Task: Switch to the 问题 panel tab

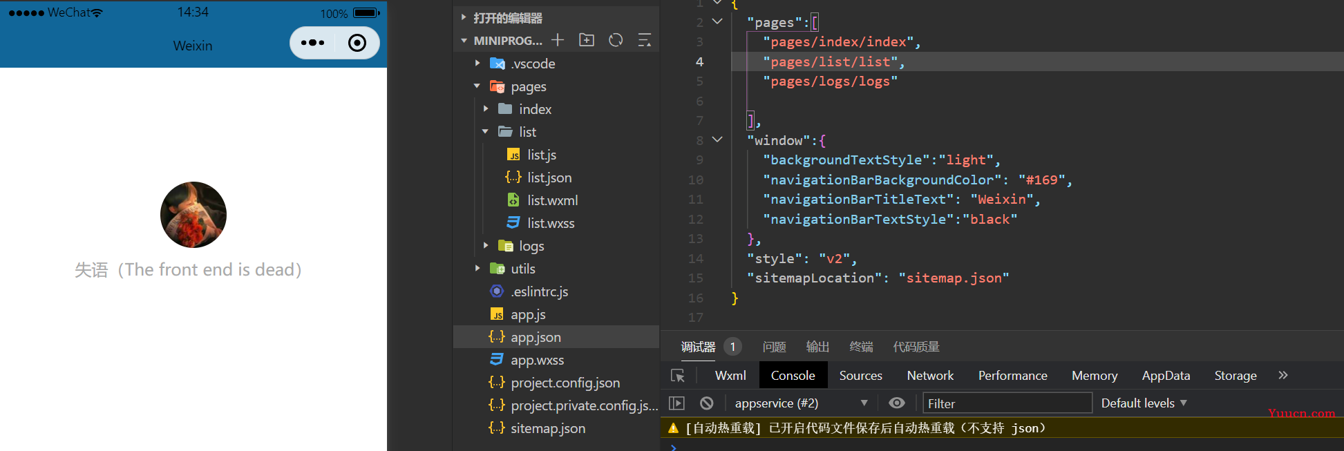Action: (774, 347)
